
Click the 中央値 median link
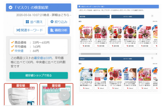(x=19, y=51)
